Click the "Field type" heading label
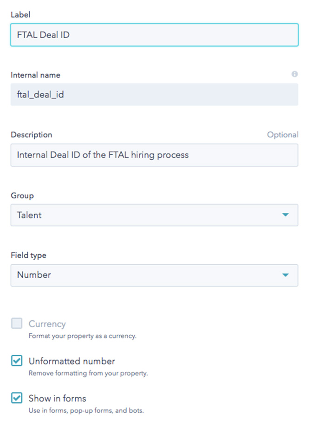This screenshot has height=432, width=325. [28, 255]
